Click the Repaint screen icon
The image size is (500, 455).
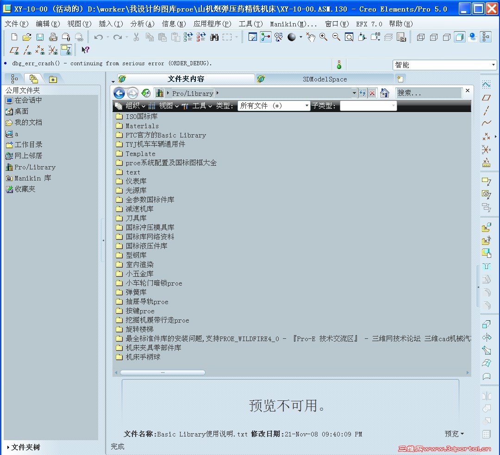(x=253, y=37)
